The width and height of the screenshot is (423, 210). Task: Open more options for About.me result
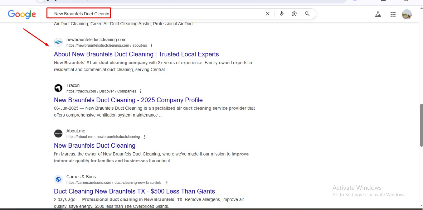144,137
